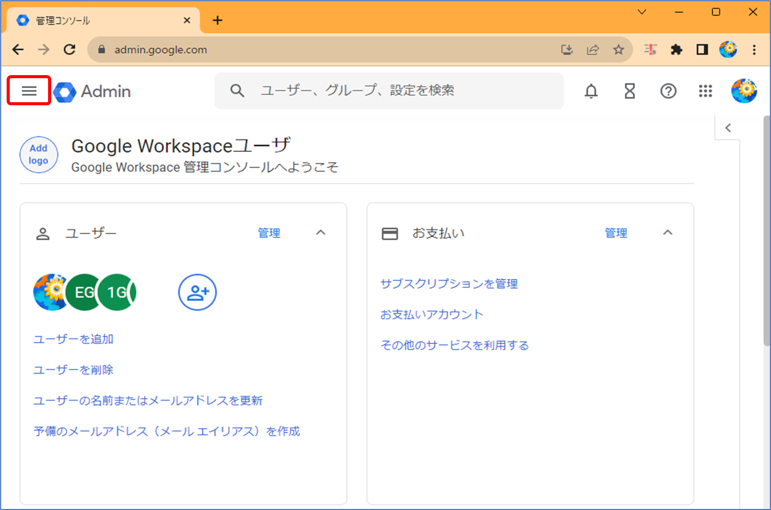View site info lock icon

[x=101, y=50]
